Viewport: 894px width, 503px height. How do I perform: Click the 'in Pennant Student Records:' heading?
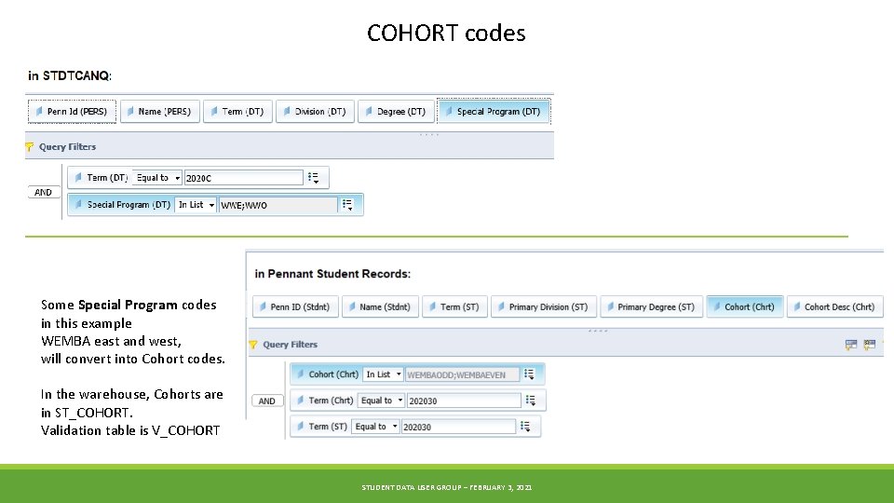[x=332, y=274]
